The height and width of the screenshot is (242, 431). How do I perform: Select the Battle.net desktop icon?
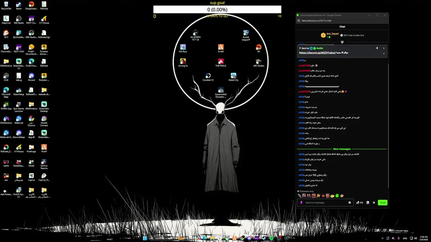click(x=19, y=120)
